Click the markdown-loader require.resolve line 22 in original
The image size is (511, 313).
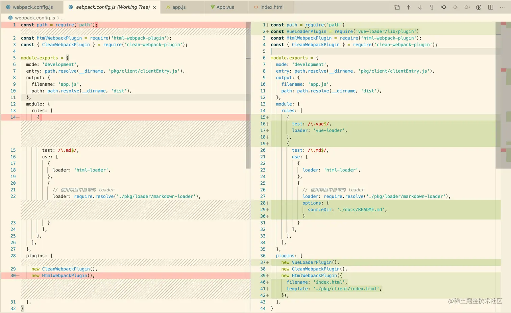coord(127,197)
